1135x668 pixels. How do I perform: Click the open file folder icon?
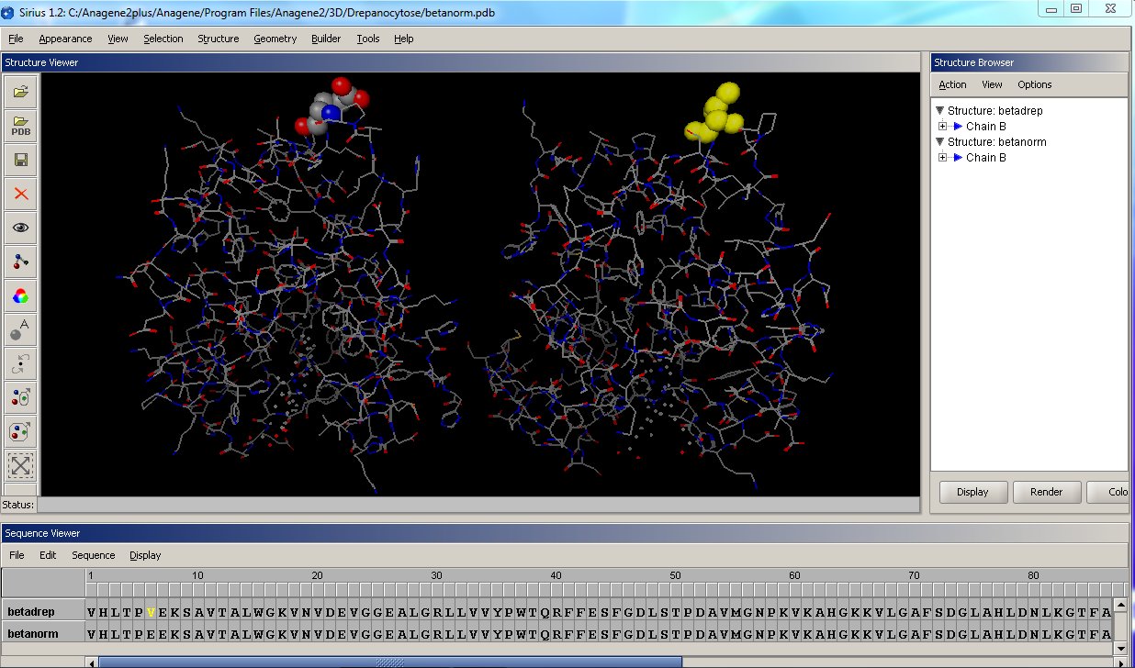tap(20, 92)
